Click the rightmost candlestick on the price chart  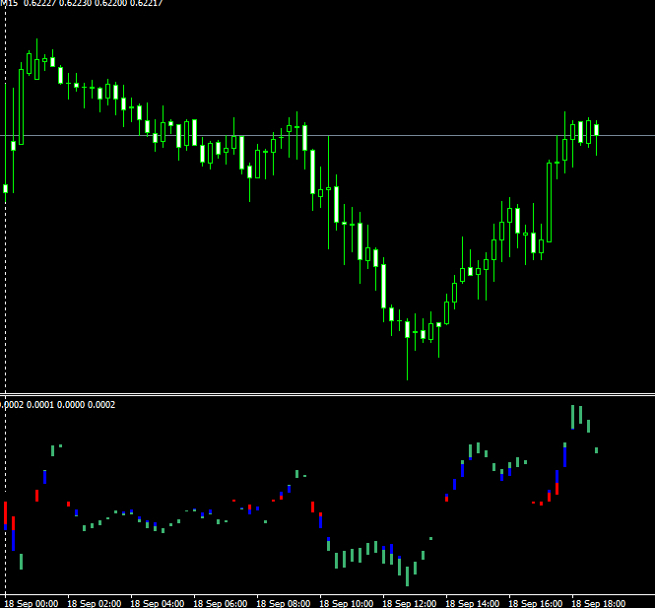coord(597,130)
